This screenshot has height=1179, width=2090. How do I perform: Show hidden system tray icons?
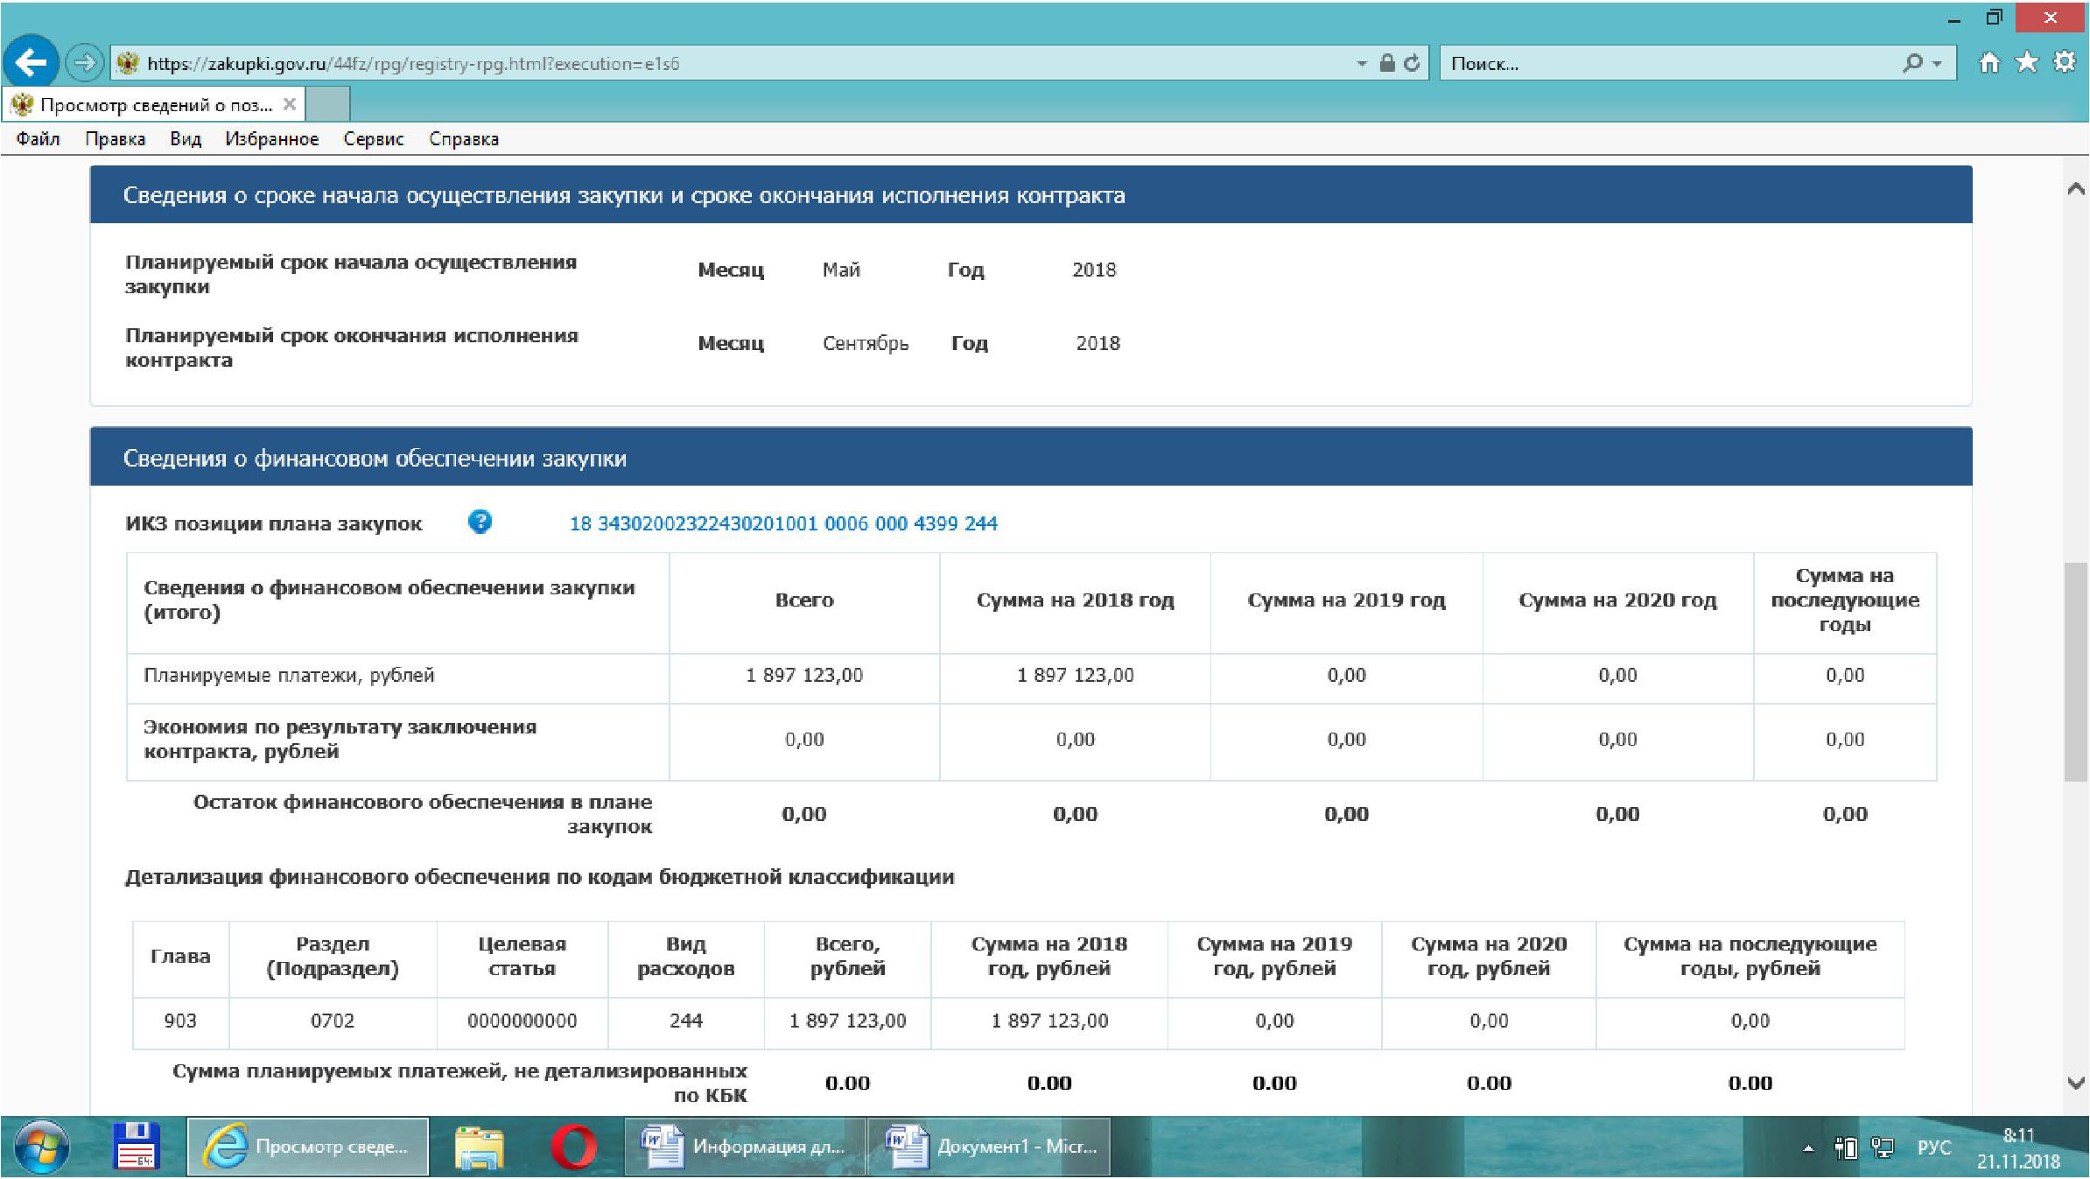(1808, 1148)
